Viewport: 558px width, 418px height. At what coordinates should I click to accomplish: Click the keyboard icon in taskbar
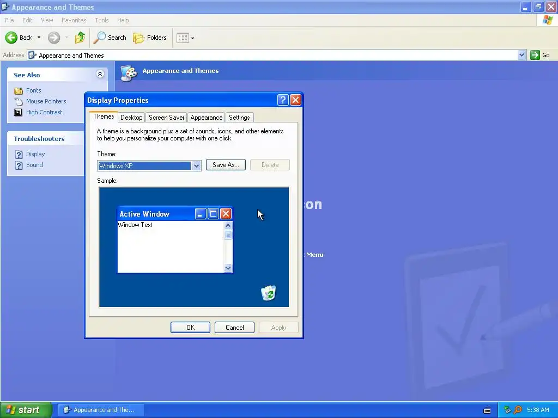(487, 410)
